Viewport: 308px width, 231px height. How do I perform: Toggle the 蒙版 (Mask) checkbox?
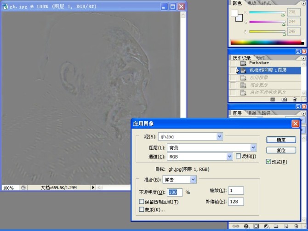click(142, 210)
